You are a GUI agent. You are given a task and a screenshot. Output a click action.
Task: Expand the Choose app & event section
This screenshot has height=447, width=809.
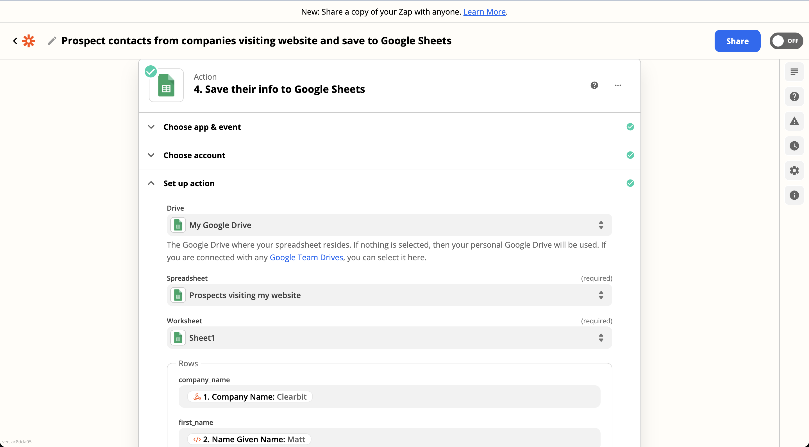pyautogui.click(x=389, y=127)
